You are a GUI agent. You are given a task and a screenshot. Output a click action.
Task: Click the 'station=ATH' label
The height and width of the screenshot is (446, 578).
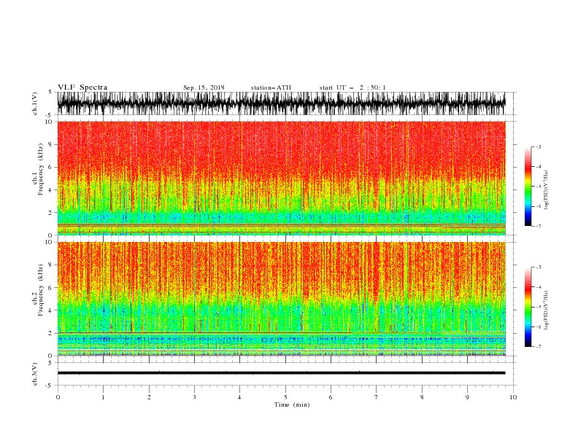[x=271, y=87]
